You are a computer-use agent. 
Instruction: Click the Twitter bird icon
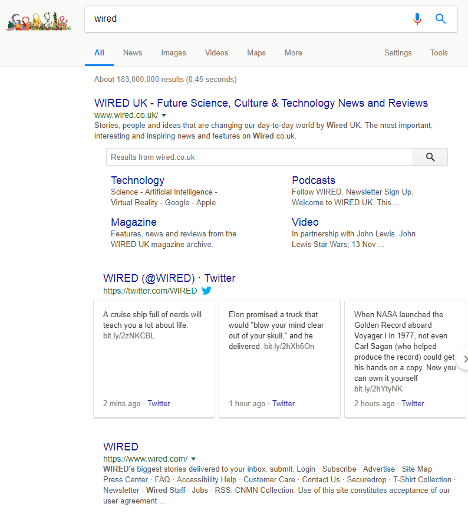pyautogui.click(x=206, y=291)
